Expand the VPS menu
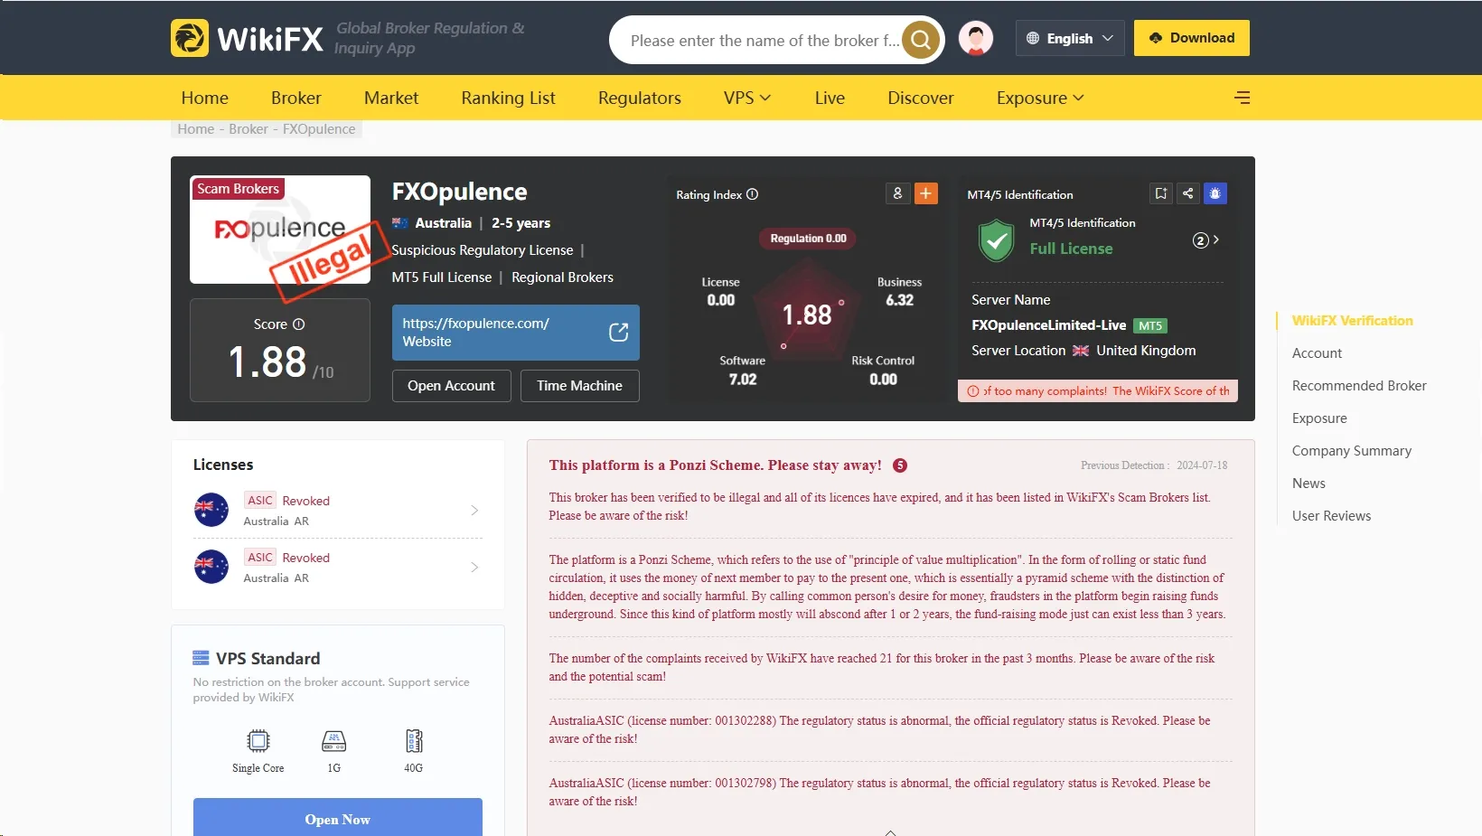 747,98
